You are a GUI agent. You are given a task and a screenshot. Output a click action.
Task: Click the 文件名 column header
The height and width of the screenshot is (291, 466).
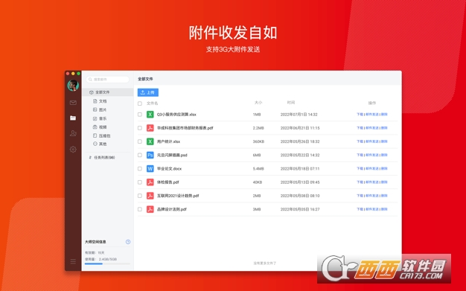point(152,103)
